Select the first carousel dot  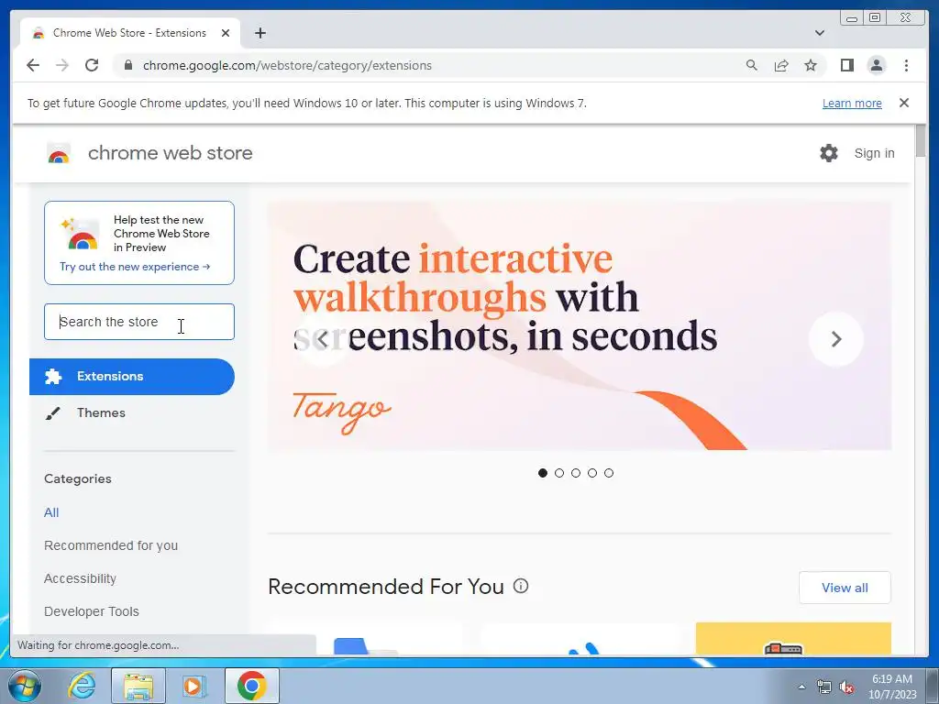[x=543, y=473]
